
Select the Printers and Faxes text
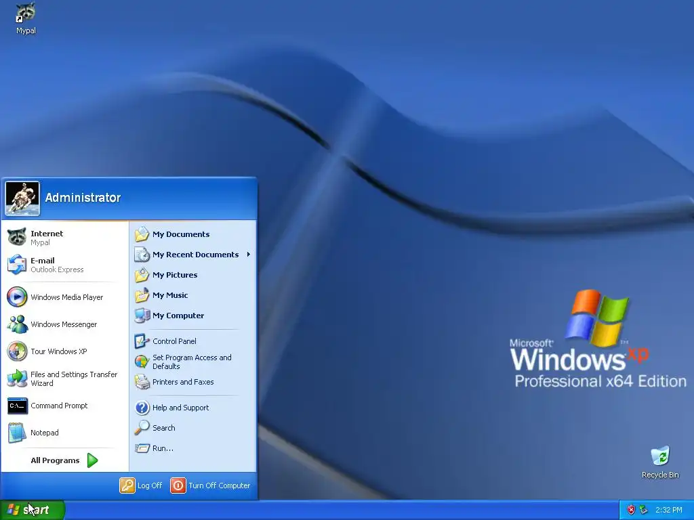(x=183, y=382)
